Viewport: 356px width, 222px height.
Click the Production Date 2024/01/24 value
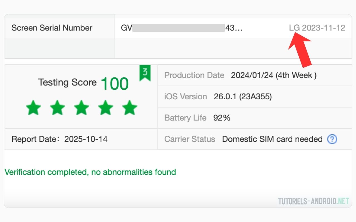[x=274, y=75]
